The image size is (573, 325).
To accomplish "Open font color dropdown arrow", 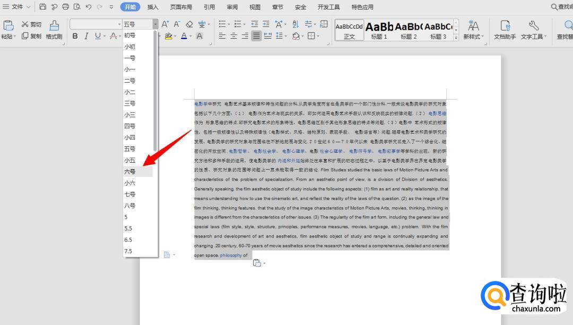I will pos(190,36).
